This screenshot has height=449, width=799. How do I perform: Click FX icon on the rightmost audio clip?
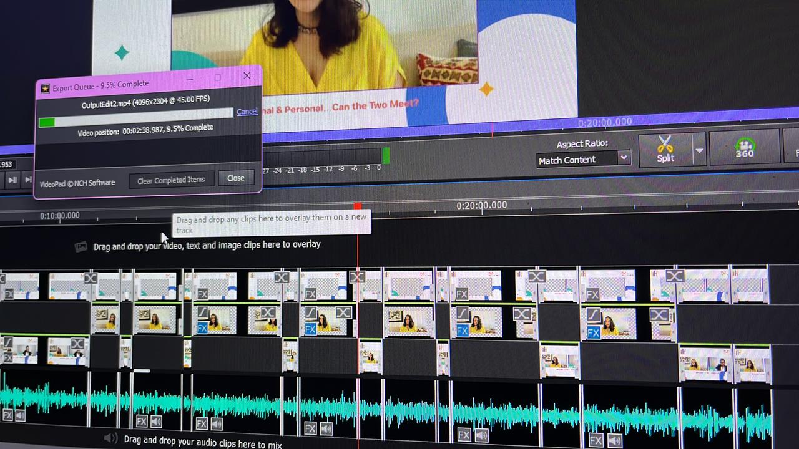[596, 441]
